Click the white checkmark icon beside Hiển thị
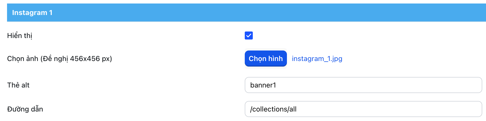 [x=249, y=36]
